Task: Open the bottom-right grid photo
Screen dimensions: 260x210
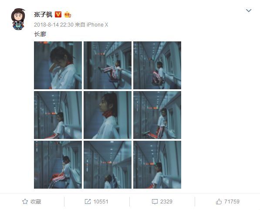Action: click(x=157, y=165)
